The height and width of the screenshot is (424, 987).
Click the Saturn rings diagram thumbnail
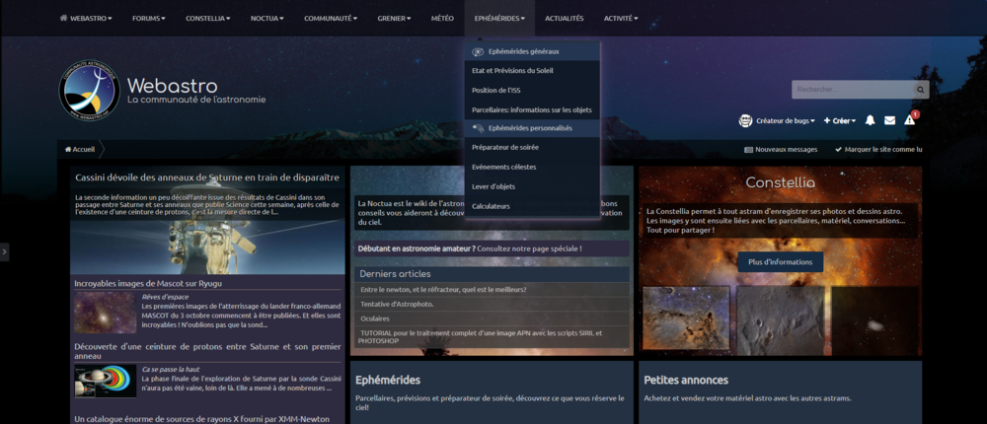tap(106, 381)
